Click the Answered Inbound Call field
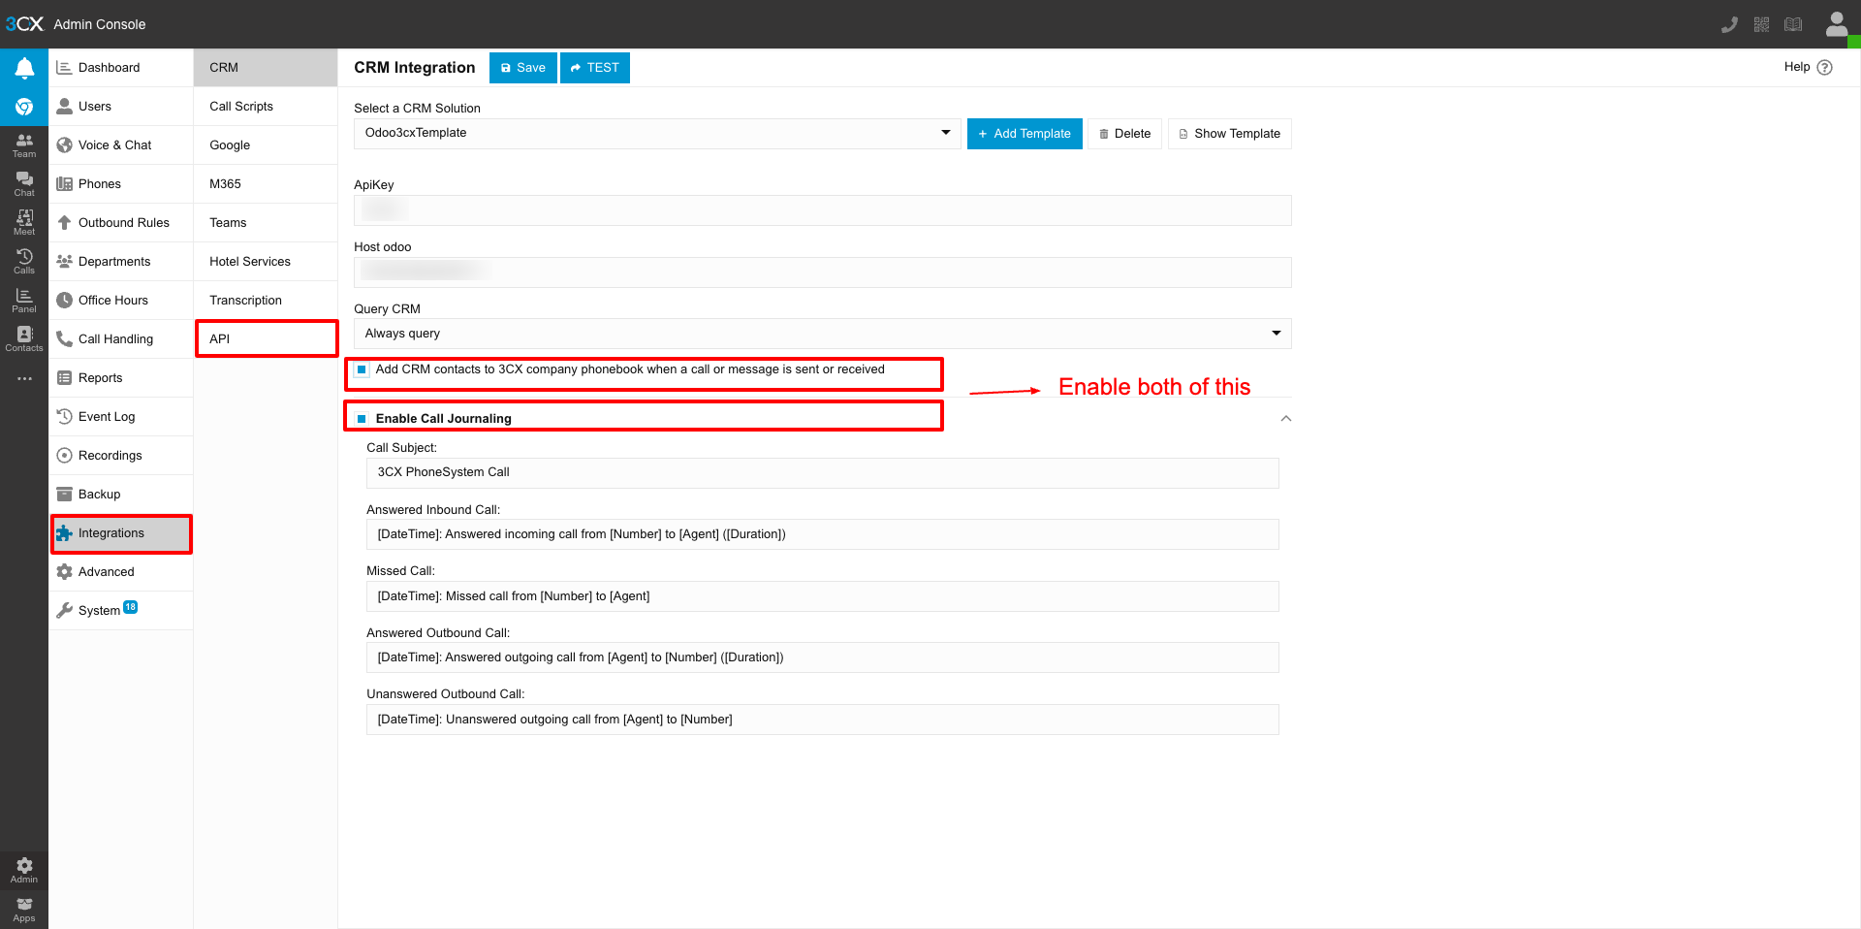The height and width of the screenshot is (929, 1861). coord(823,534)
